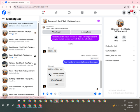Reload the page with browser refresh icon
This screenshot has width=140, height=112.
pyautogui.click(x=10, y=7)
